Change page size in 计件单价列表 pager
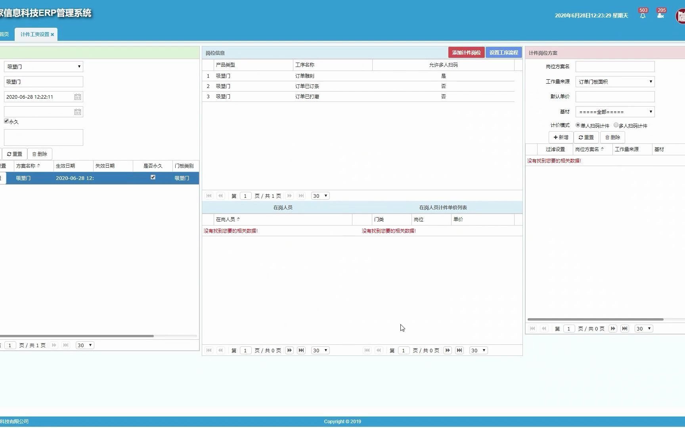This screenshot has width=685, height=428. (478, 350)
